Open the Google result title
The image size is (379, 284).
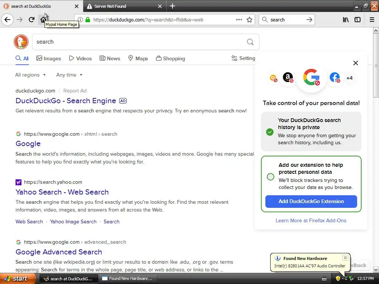[28, 144]
